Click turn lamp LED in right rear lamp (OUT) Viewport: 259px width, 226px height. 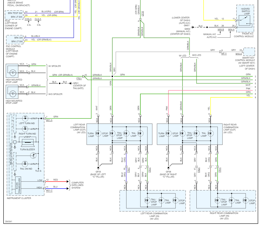[x=169, y=133]
